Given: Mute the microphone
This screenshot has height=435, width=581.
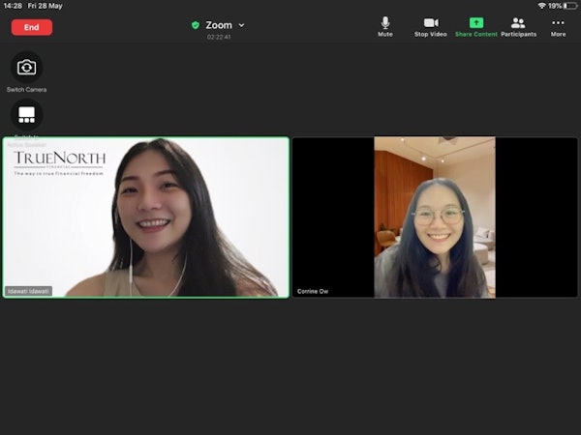Looking at the screenshot, I should click(x=385, y=26).
